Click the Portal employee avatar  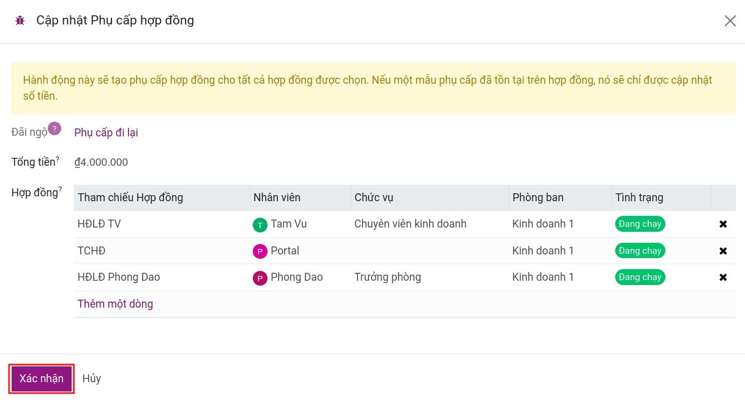pyautogui.click(x=260, y=251)
